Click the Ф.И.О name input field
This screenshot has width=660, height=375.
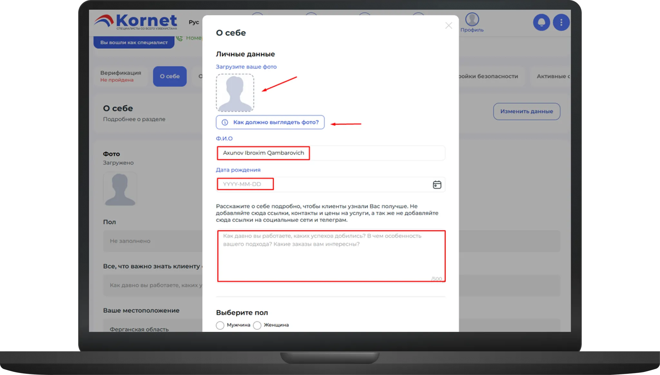pyautogui.click(x=330, y=153)
